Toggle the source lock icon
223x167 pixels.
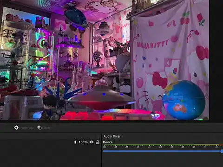(98, 142)
